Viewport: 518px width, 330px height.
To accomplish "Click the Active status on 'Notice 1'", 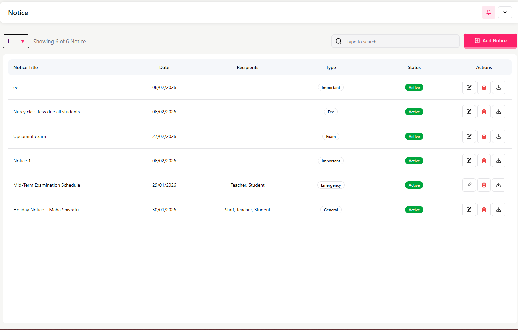I will (x=414, y=161).
